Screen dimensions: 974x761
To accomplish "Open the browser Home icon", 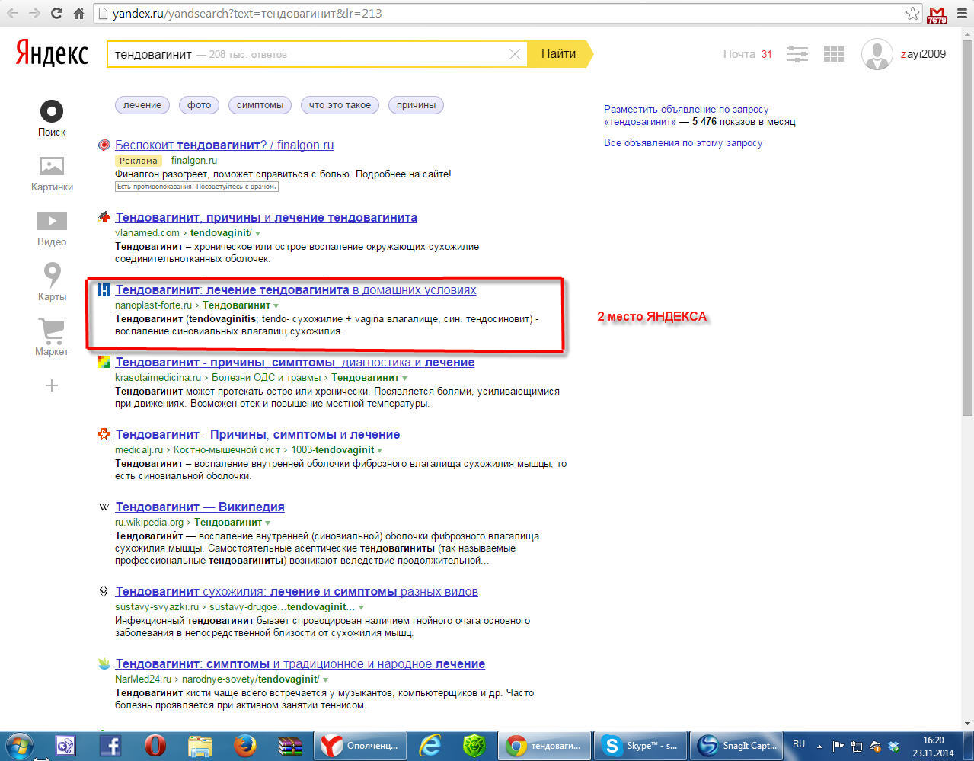I will pyautogui.click(x=78, y=14).
